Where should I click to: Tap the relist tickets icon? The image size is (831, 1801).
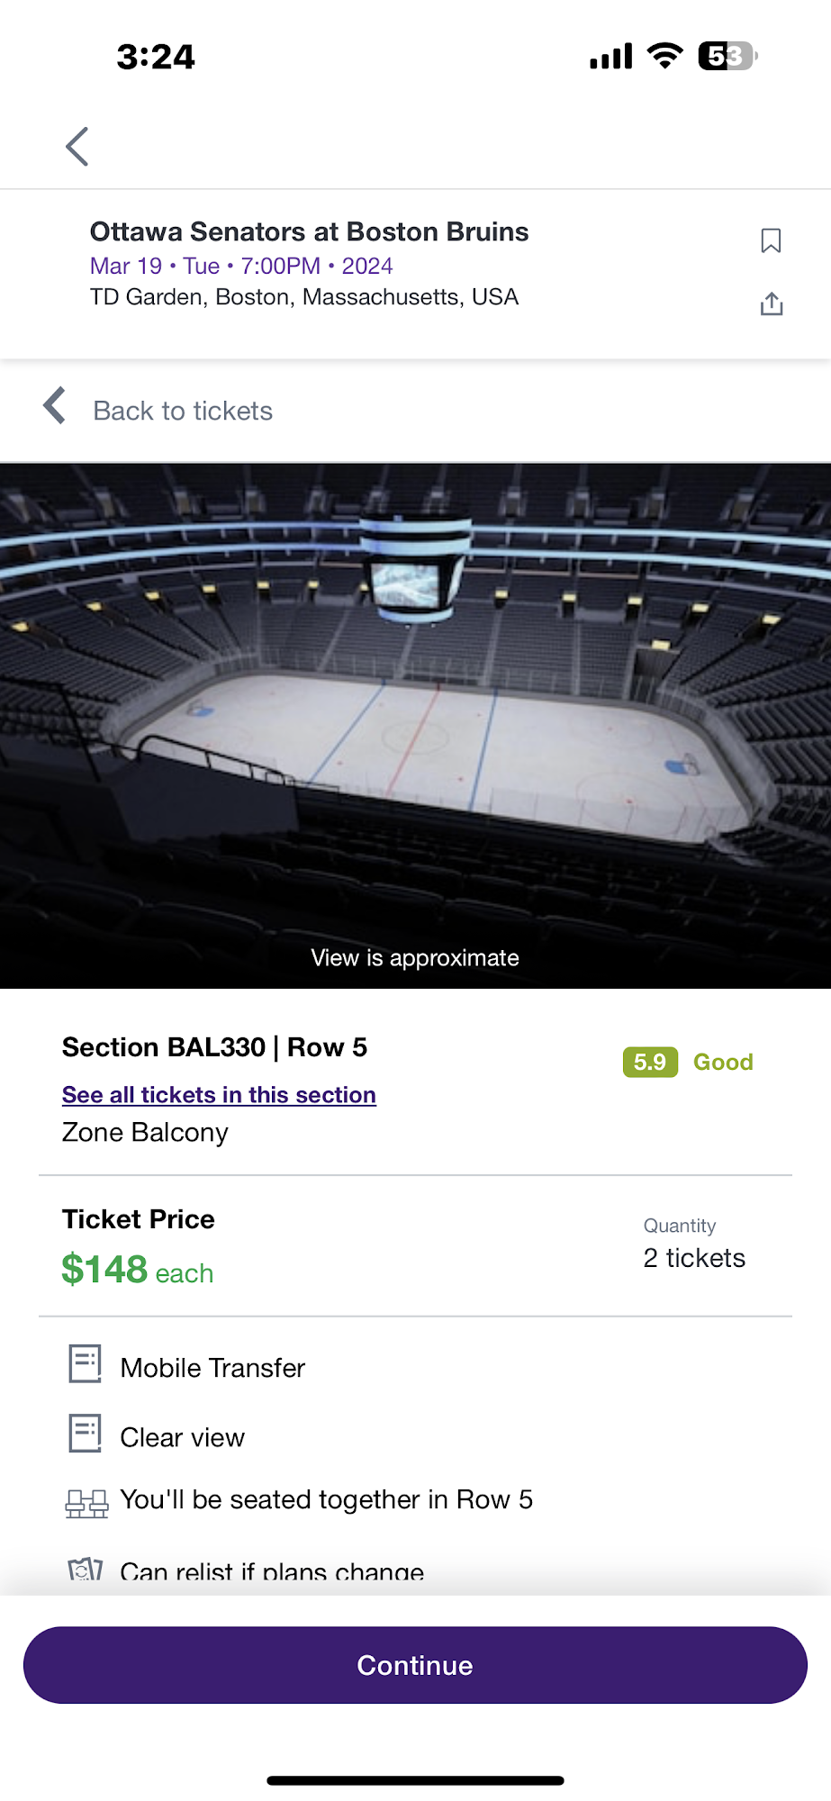86,1570
